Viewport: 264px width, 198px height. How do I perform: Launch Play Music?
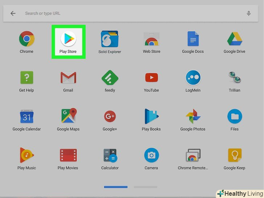(26, 155)
